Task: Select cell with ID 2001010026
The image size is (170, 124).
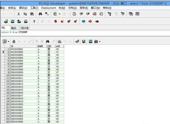Action: [x=24, y=122]
